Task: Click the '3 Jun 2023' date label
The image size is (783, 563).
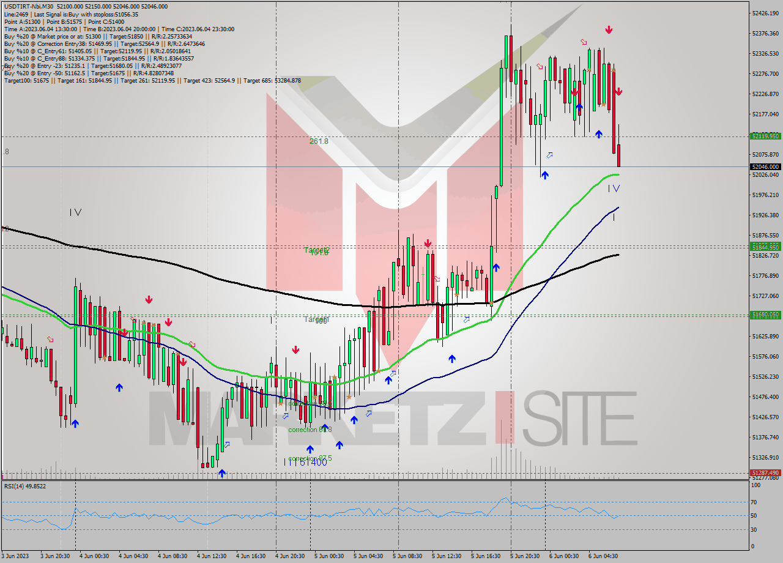Action: click(x=15, y=556)
